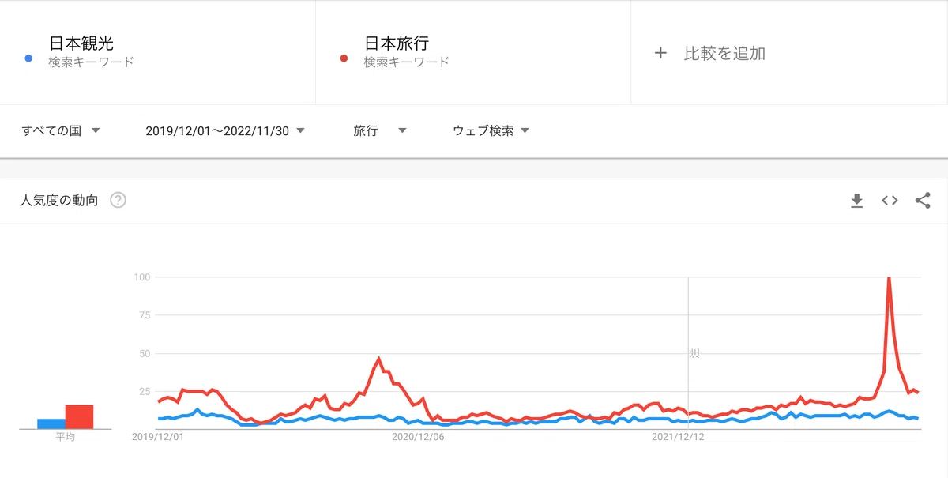Click the note marker on the chart
This screenshot has width=948, height=478.
[694, 353]
